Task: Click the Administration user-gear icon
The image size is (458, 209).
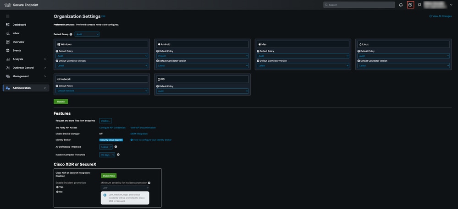Action: 8,88
